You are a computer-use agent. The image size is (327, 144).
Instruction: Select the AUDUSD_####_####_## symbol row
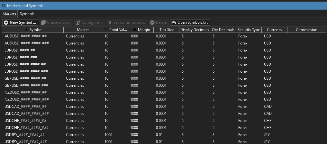tap(25, 36)
